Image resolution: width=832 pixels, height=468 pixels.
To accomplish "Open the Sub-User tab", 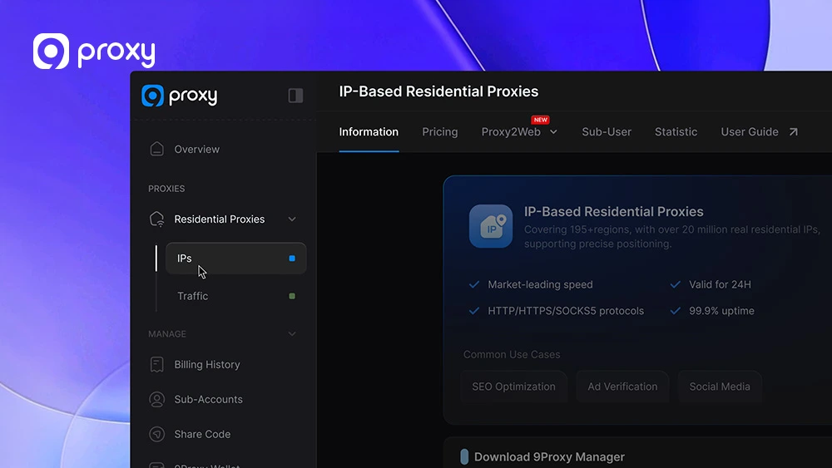I will tap(607, 132).
